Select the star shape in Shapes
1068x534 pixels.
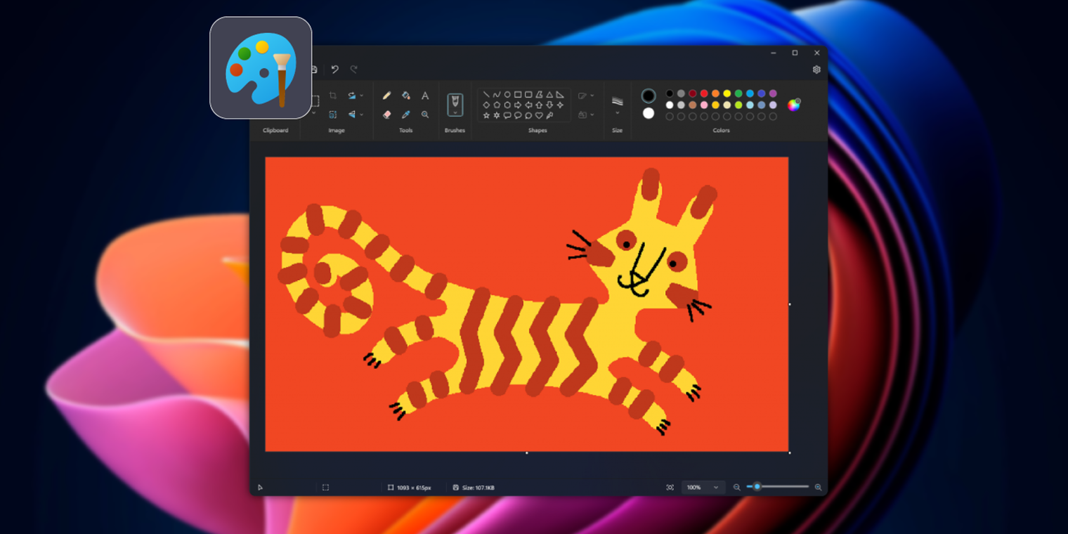tap(486, 116)
